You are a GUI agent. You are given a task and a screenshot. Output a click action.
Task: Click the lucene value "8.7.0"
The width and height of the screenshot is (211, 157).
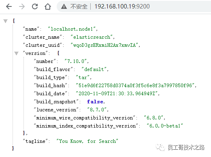coord(97,110)
